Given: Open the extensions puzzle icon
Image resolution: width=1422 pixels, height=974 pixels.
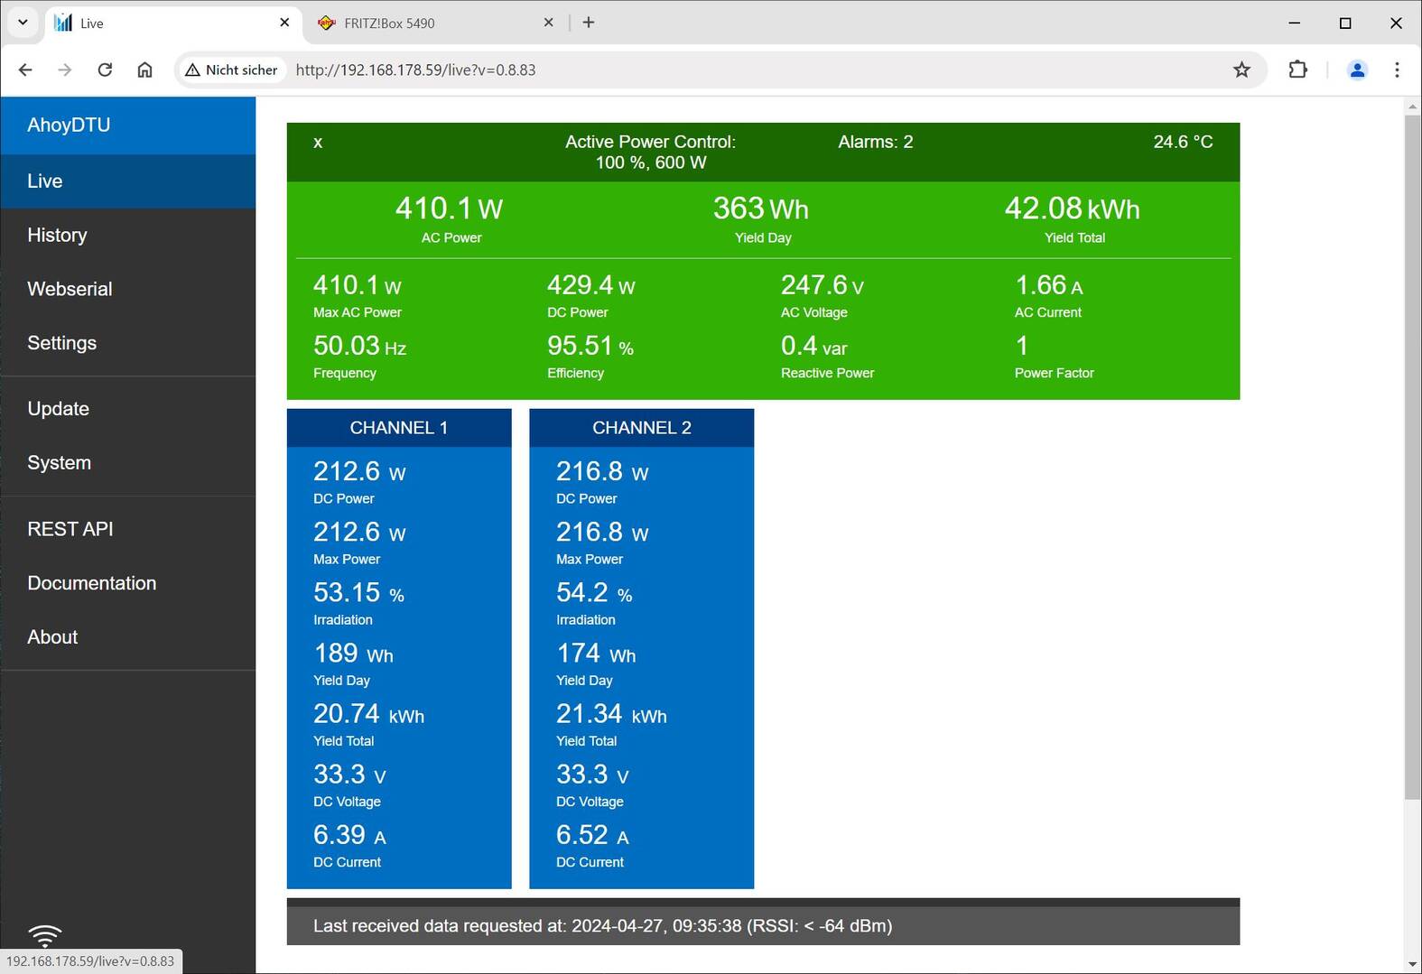Looking at the screenshot, I should tap(1297, 70).
